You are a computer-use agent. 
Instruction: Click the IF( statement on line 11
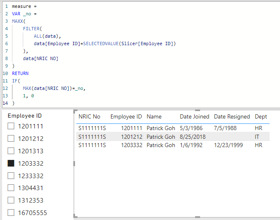pos(16,81)
